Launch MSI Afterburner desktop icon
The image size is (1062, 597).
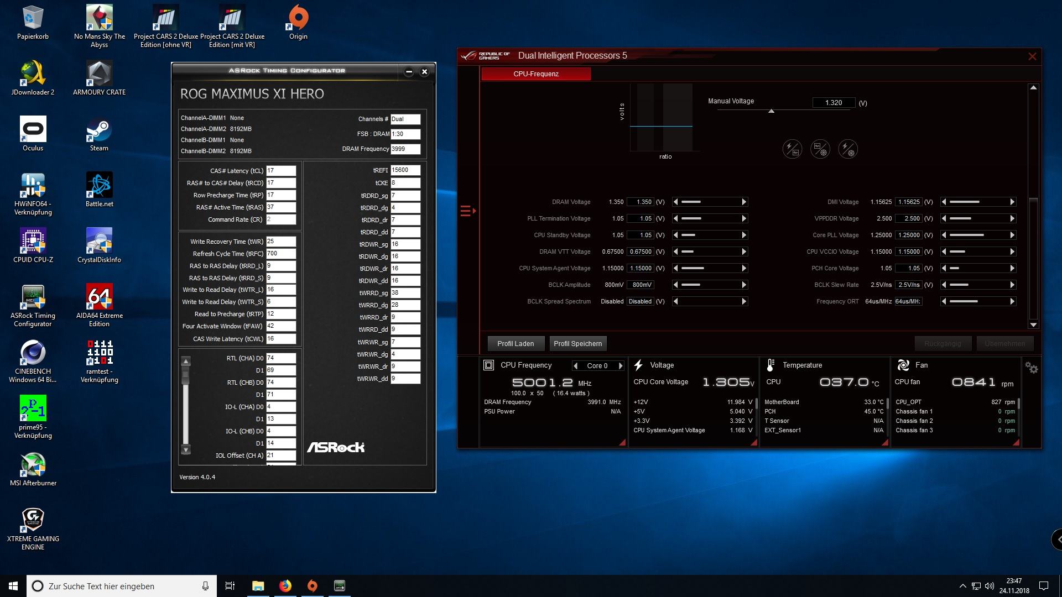point(33,469)
